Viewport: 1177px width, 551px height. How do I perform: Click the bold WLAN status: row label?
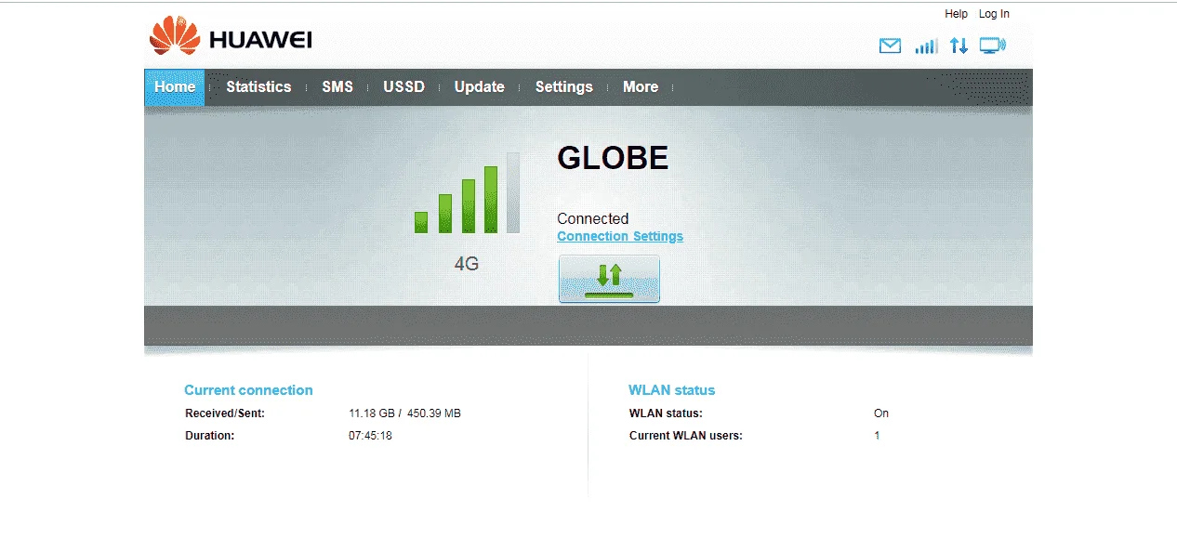[x=666, y=413]
